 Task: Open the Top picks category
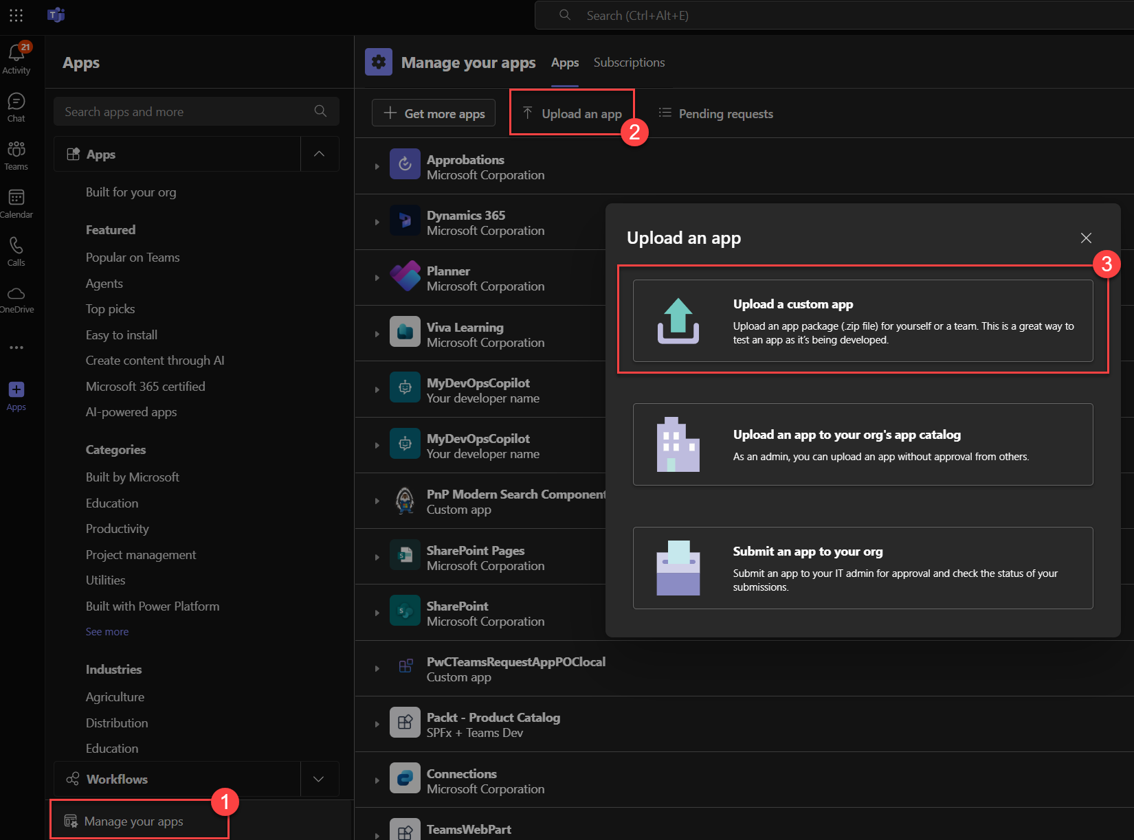111,309
